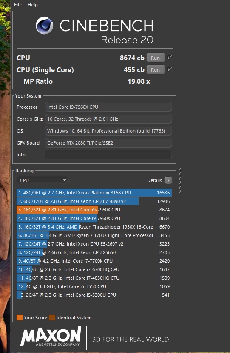The height and width of the screenshot is (353, 230).
Task: Open the File menu
Action: [18, 5]
